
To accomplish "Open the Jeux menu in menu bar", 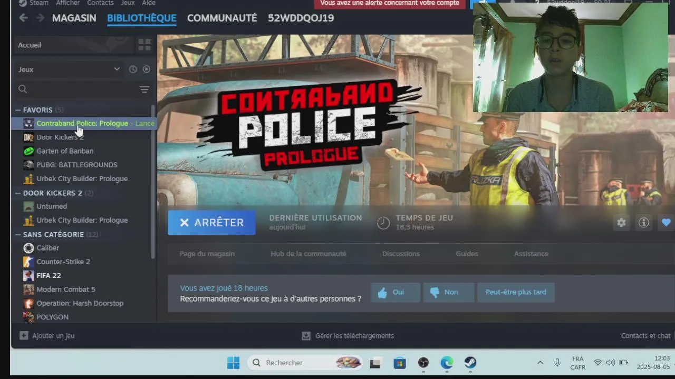I will click(x=128, y=3).
